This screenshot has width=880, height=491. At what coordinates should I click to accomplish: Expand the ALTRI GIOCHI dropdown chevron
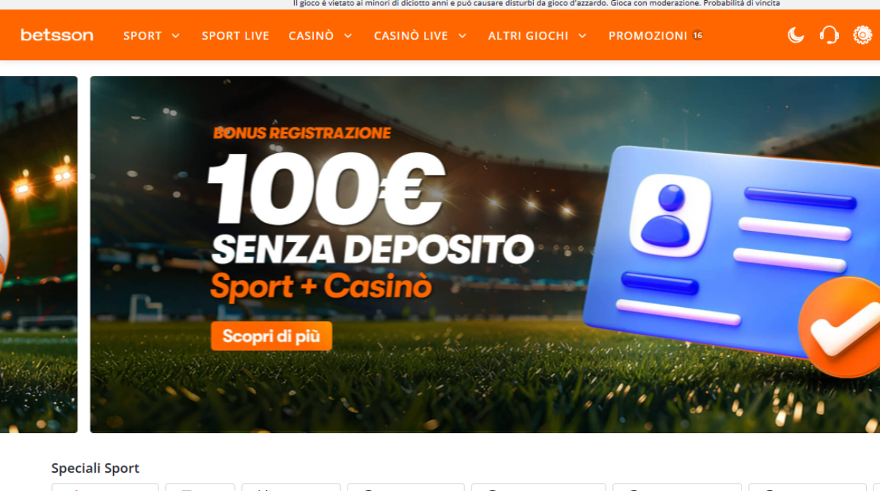tap(582, 35)
